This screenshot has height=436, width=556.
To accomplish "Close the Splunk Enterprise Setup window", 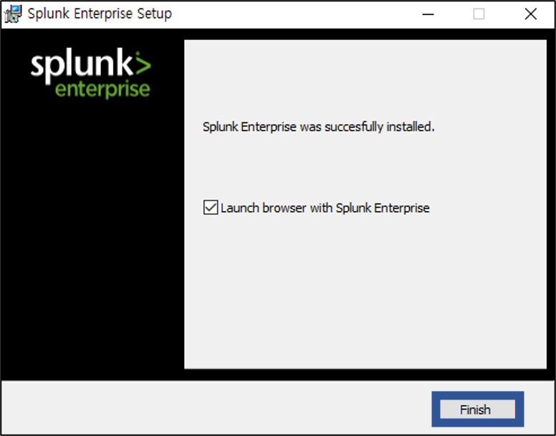I will 530,14.
